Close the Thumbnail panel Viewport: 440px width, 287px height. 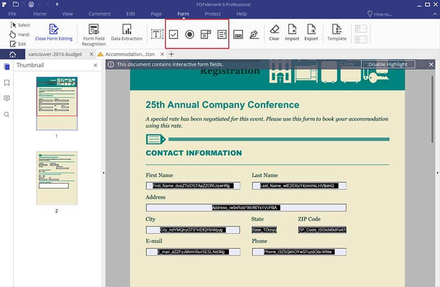(95, 65)
